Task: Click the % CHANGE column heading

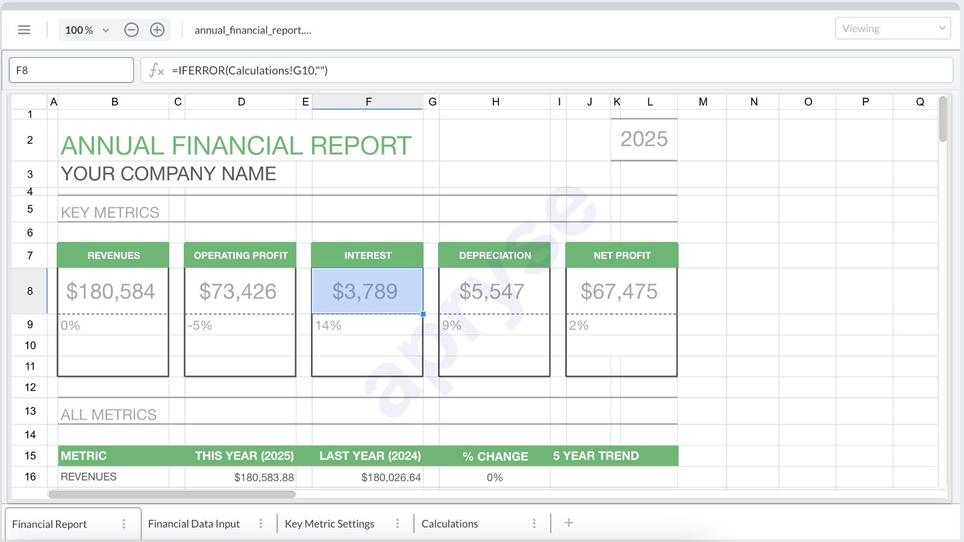Action: [x=495, y=456]
